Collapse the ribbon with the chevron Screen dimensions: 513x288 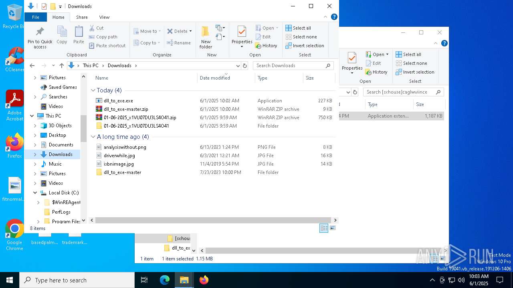click(325, 17)
